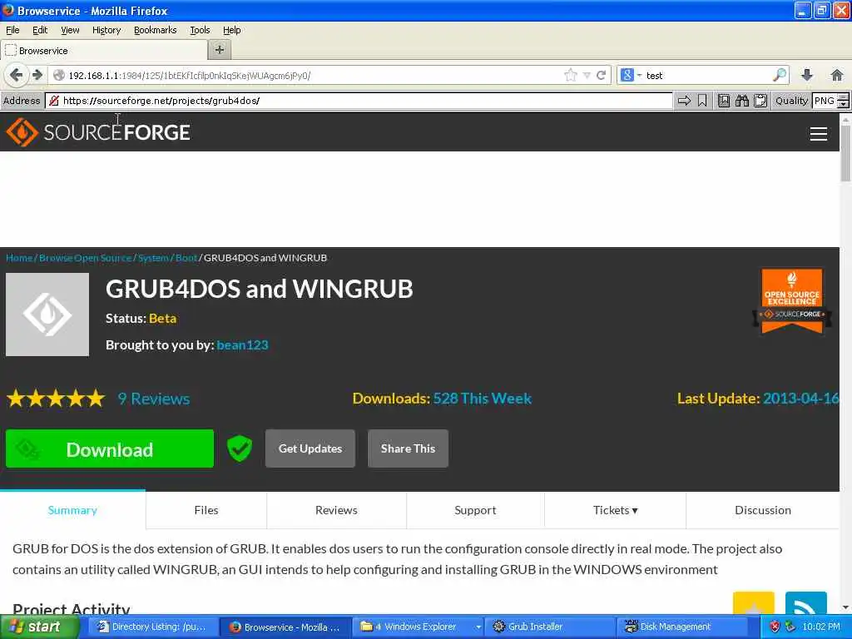The width and height of the screenshot is (852, 639).
Task: Open the Edit menu
Action: (40, 30)
